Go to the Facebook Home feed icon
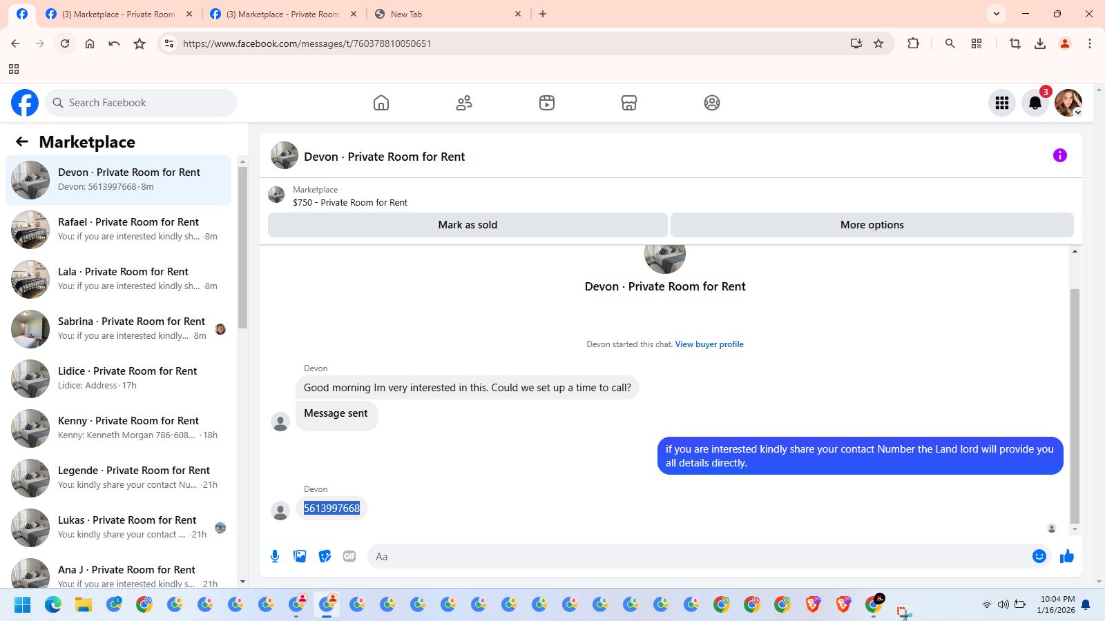The height and width of the screenshot is (621, 1105). pos(381,103)
